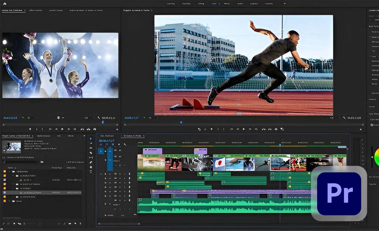379x231 pixels.
Task: Select the Snap magnet icon in the timeline
Action: coord(107,145)
